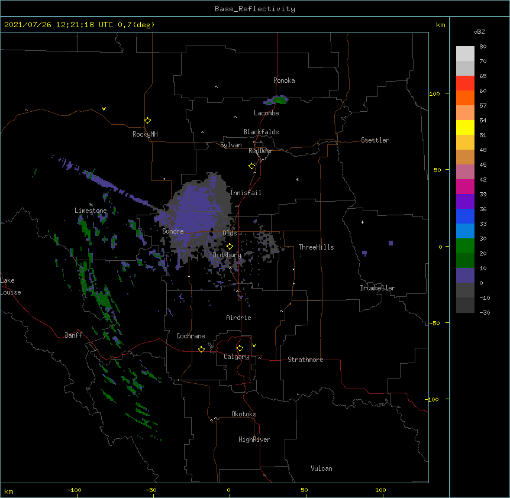Select the red 65-60 dBZ legend color
The width and height of the screenshot is (510, 498).
(465, 83)
